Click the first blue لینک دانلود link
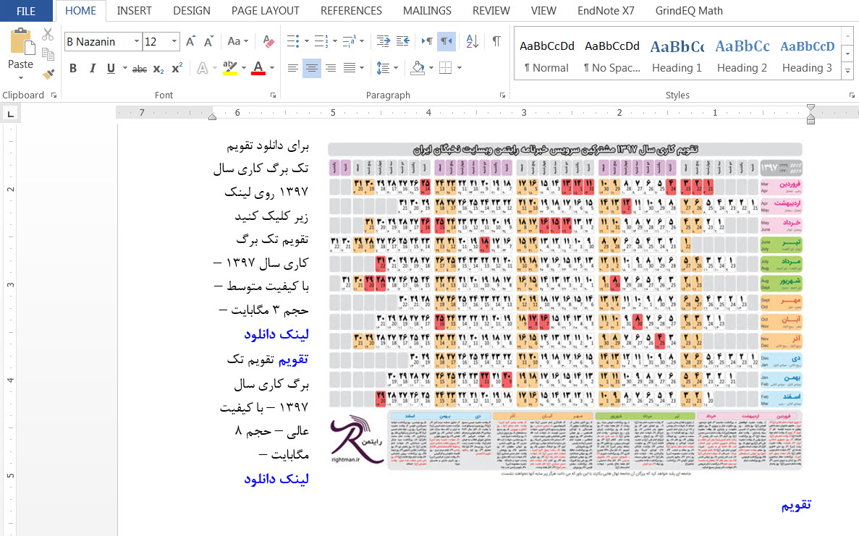This screenshot has width=859, height=536. (276, 334)
